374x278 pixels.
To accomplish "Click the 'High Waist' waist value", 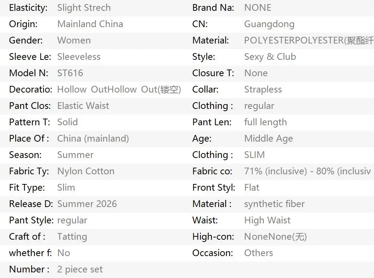I will coord(268,220).
